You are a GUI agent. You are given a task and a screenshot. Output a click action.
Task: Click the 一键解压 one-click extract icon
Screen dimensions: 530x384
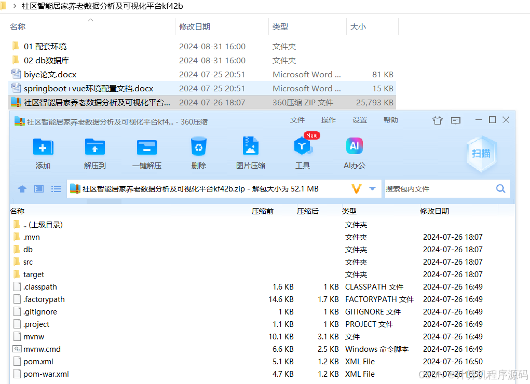[147, 147]
